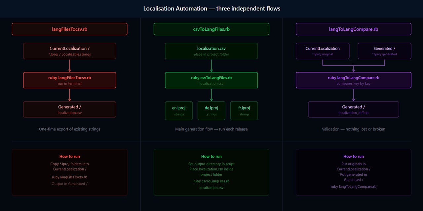423x211 pixels.
Task: Select the en.lproj output box
Action: [179, 111]
